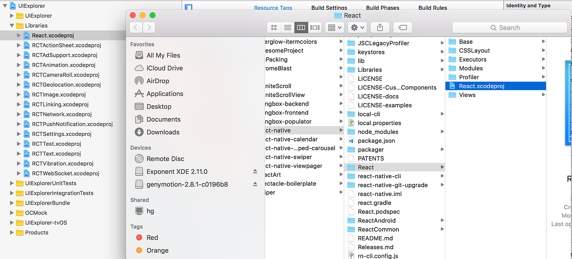
Task: Click the back navigation arrow in Finder
Action: click(136, 27)
